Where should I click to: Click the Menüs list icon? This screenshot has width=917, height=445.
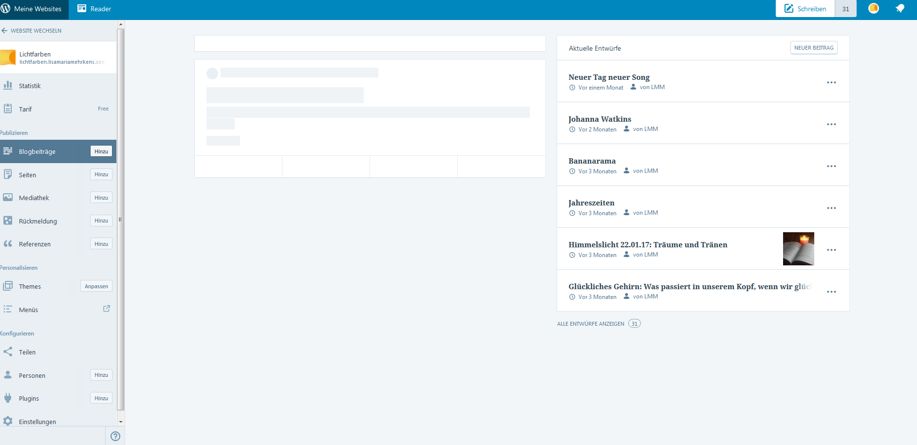[8, 309]
